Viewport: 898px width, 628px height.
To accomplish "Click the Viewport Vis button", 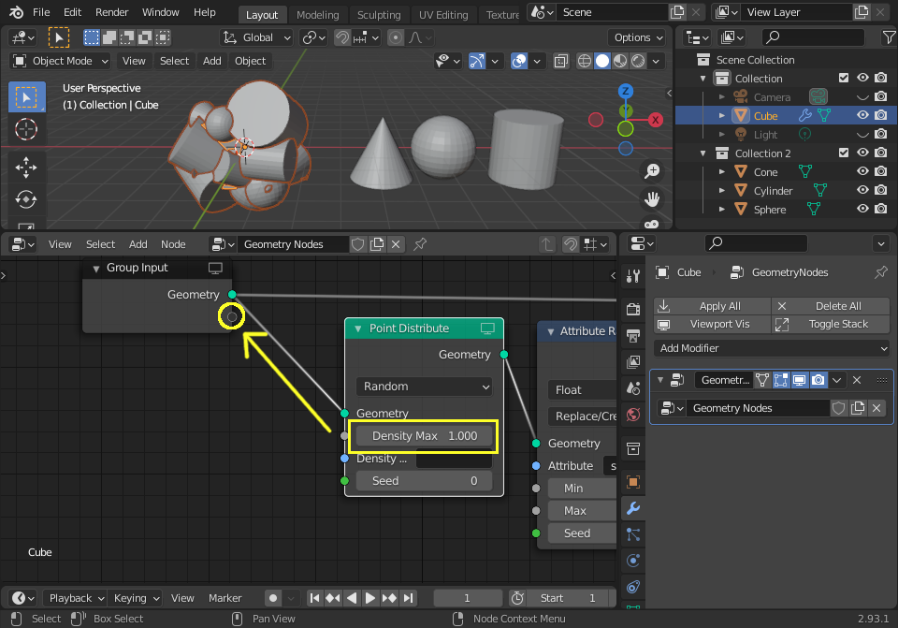I will pos(713,324).
